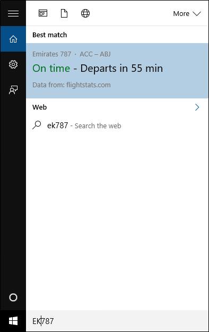209x332 pixels.
Task: Open the More filters dropdown
Action: click(187, 13)
